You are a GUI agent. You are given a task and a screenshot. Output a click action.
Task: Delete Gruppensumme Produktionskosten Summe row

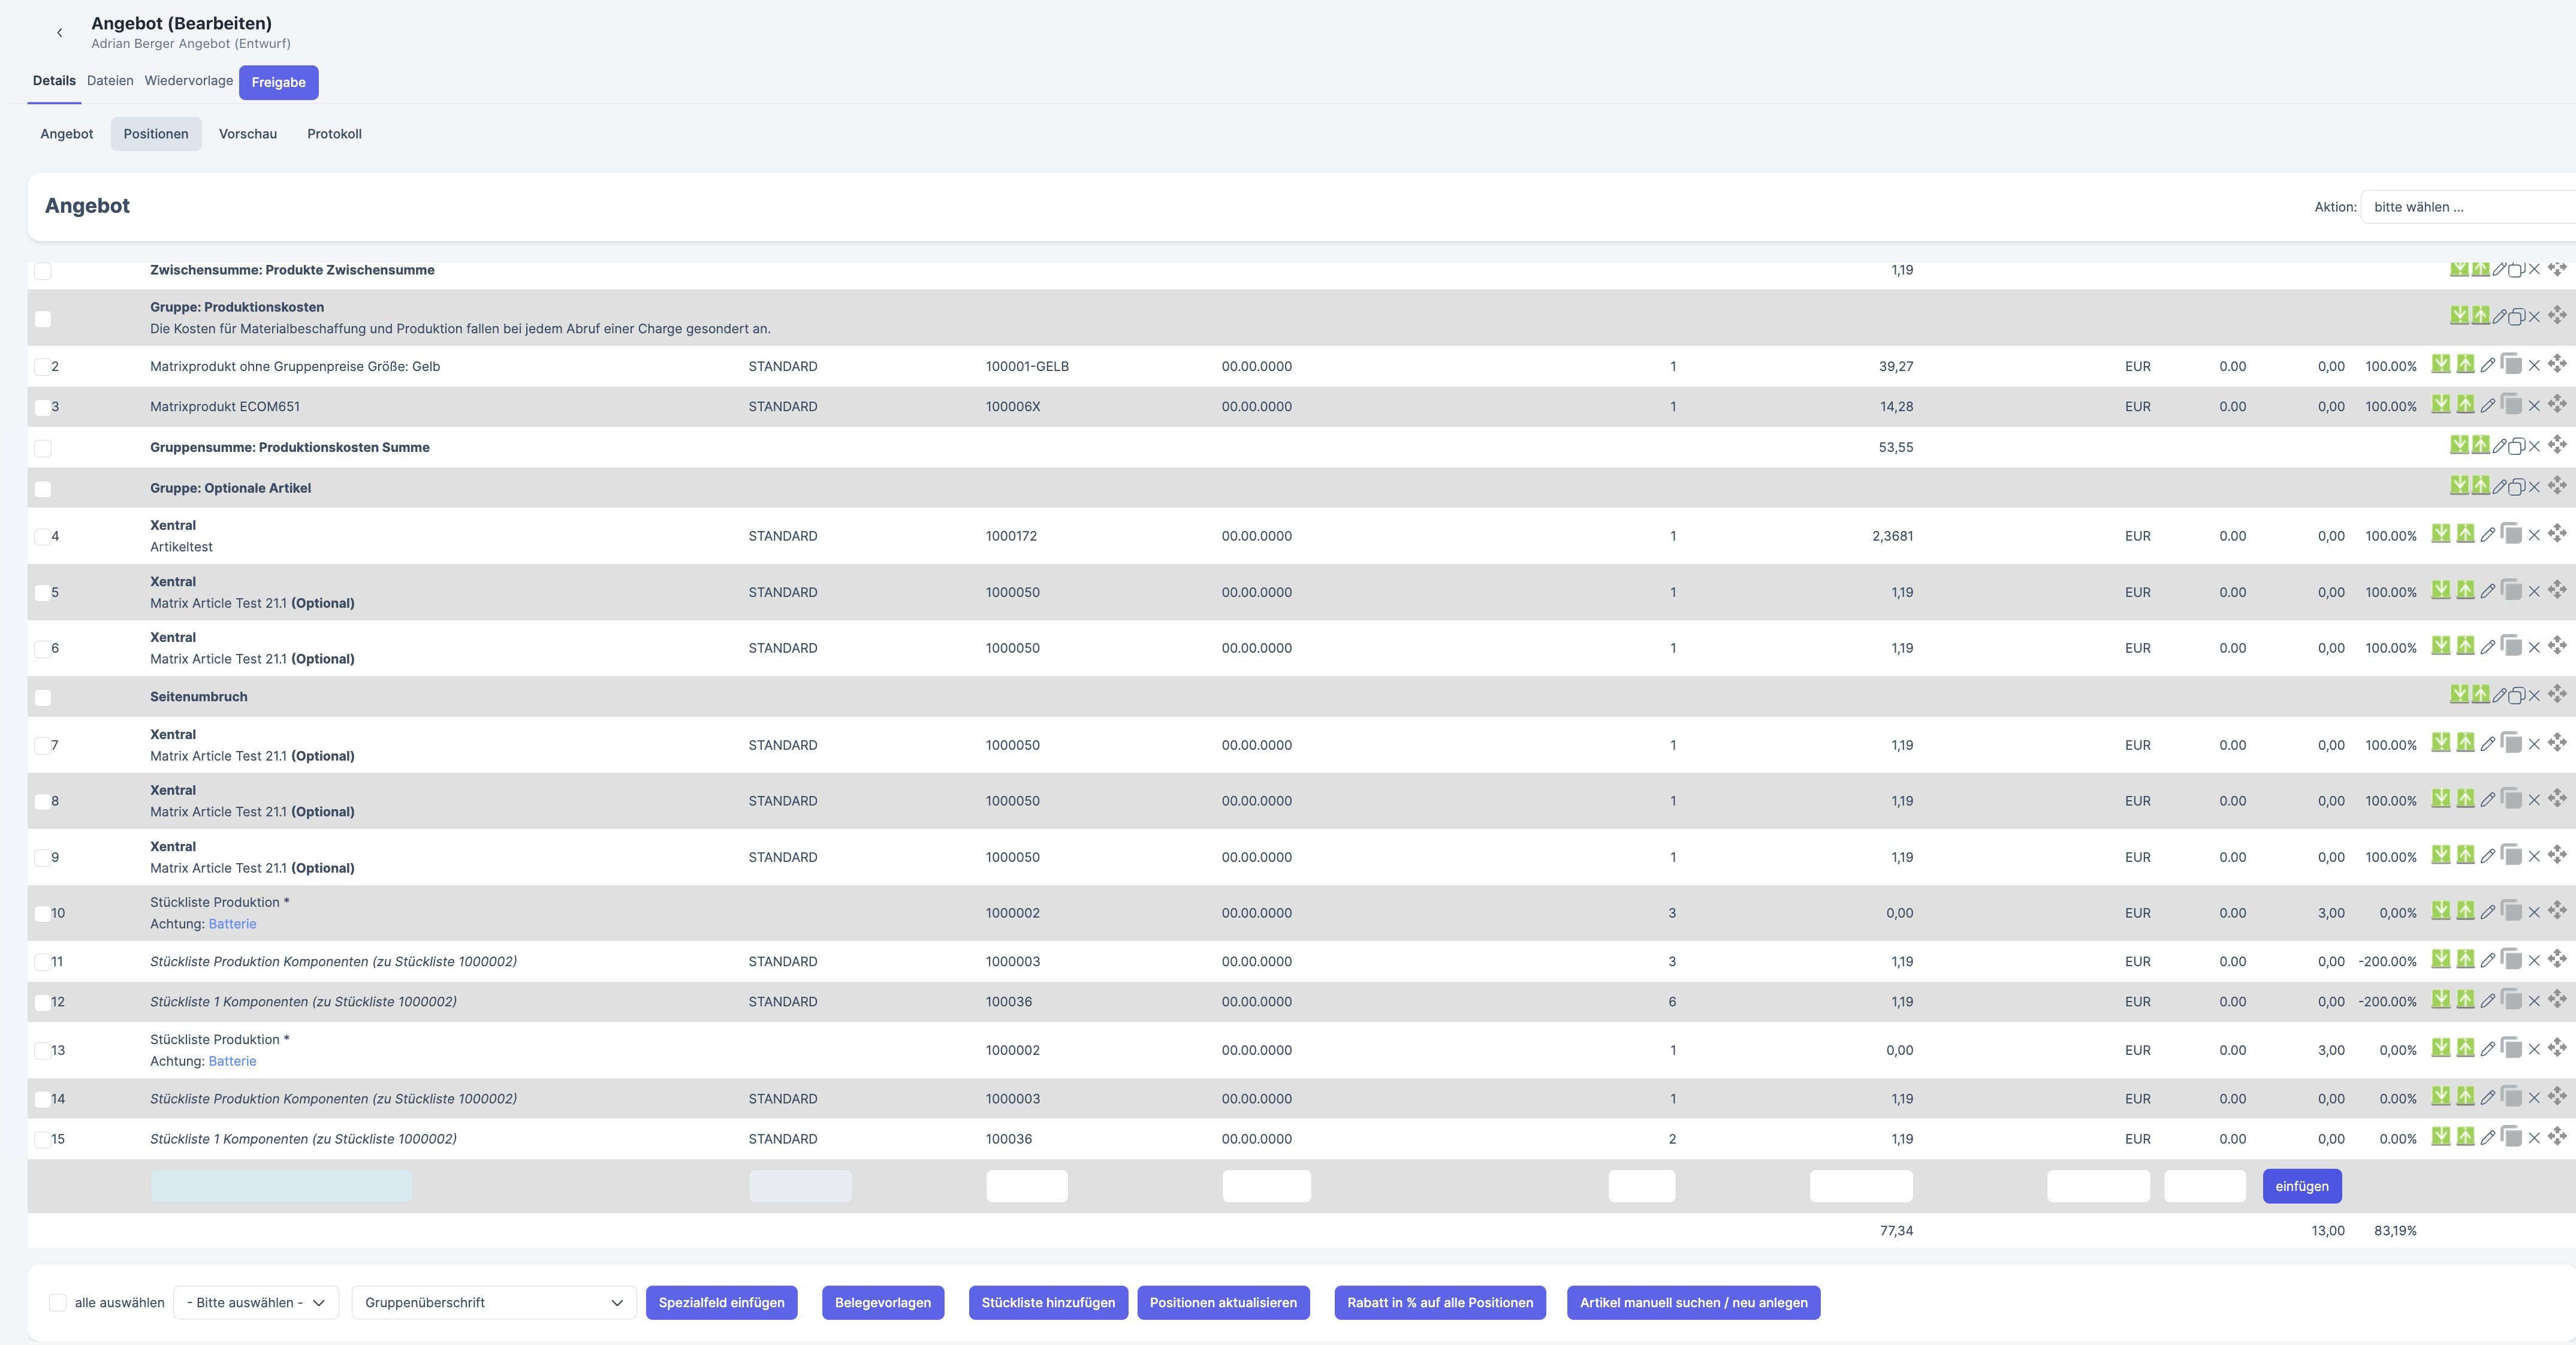pyautogui.click(x=2534, y=446)
